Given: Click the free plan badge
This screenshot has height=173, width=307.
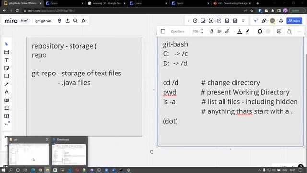Looking at the screenshot, I should (24, 20).
